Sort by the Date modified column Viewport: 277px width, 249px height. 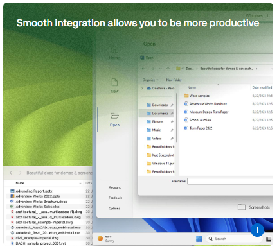[262, 87]
